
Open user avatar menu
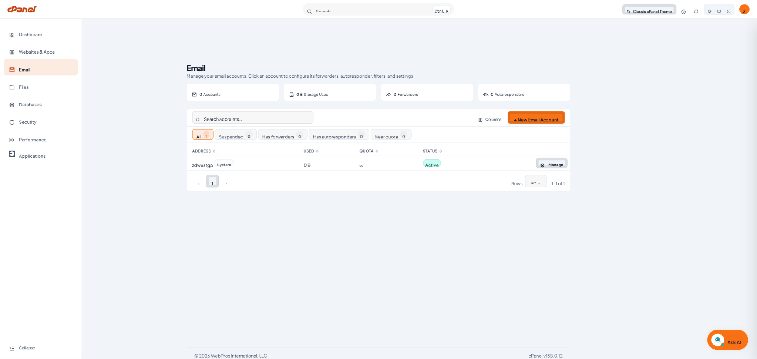(x=744, y=10)
